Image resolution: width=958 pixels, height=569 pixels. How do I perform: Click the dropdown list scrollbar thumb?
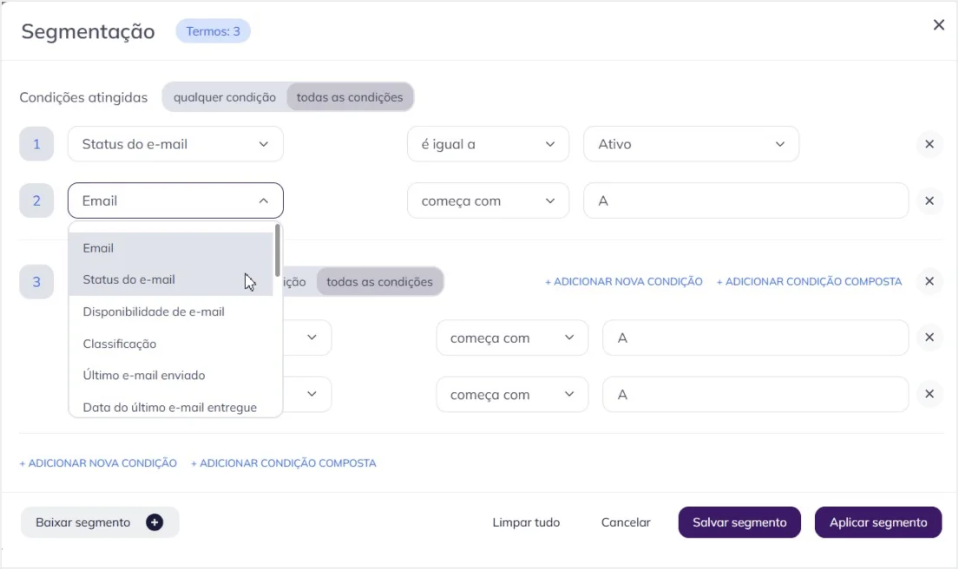tap(278, 249)
